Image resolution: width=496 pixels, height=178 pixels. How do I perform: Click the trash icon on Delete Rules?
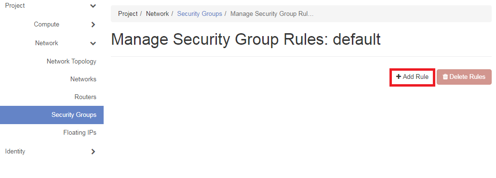point(445,76)
